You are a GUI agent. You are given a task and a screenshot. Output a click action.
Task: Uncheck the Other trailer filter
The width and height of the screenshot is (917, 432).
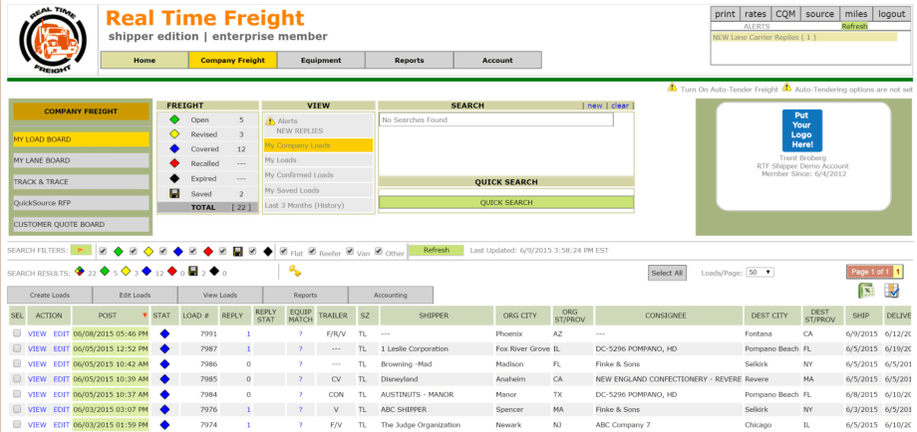[x=379, y=252]
